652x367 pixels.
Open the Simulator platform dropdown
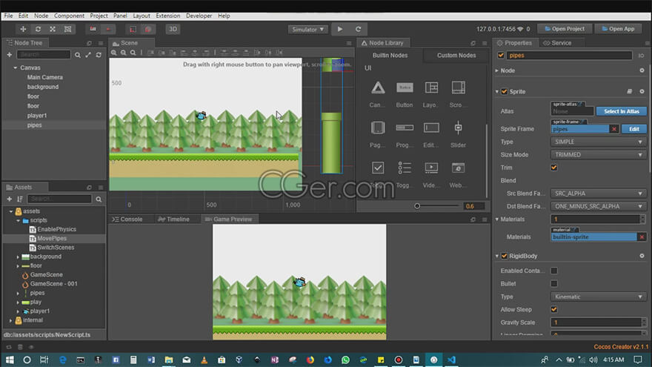[x=307, y=30]
